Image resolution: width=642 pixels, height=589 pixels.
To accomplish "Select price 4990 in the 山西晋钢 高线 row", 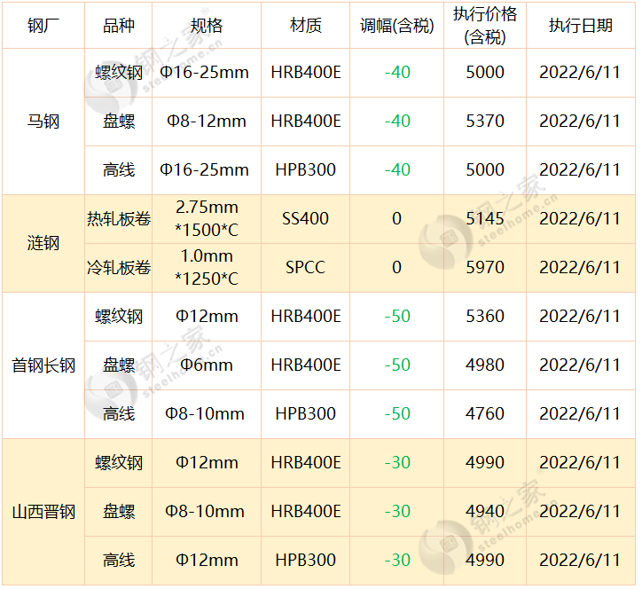I will [485, 561].
